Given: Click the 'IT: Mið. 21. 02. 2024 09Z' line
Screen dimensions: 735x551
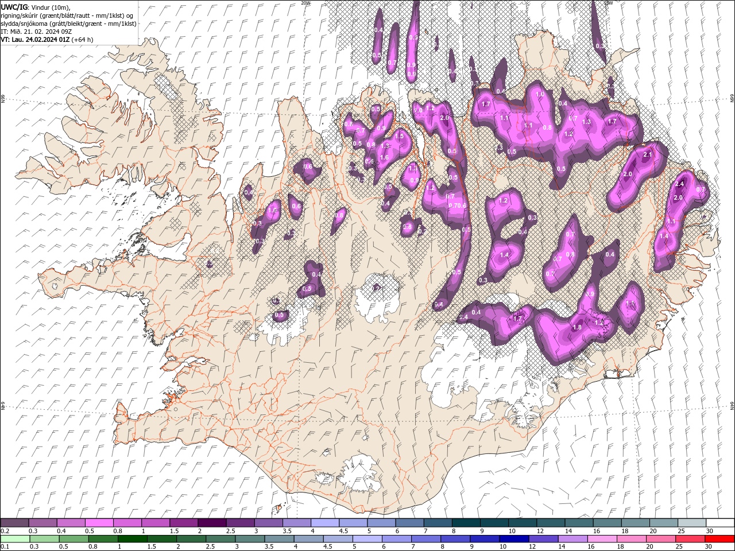Looking at the screenshot, I should tap(36, 32).
